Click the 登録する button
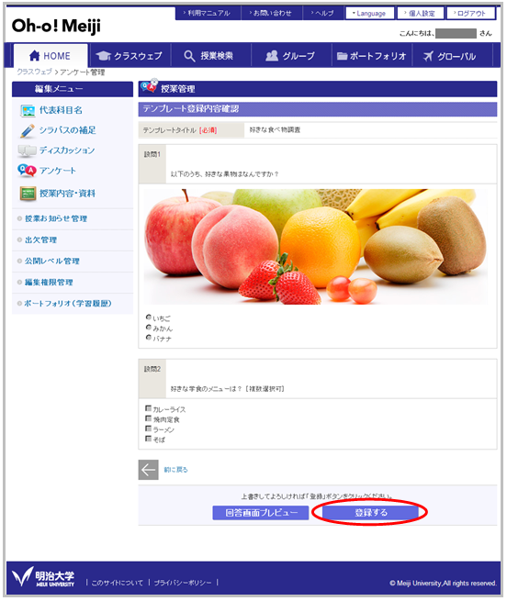 pyautogui.click(x=371, y=513)
